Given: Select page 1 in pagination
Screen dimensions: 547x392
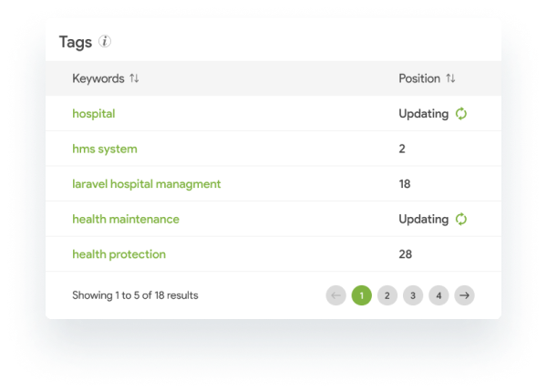Looking at the screenshot, I should tap(362, 295).
